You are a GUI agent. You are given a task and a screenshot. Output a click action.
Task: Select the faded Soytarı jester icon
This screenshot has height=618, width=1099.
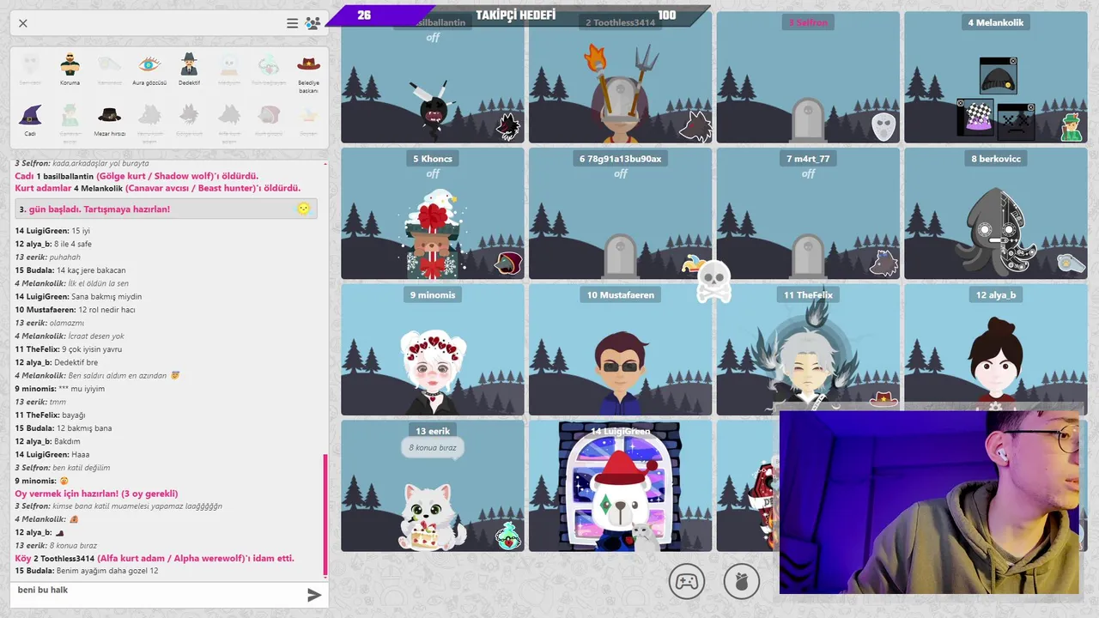(308, 115)
